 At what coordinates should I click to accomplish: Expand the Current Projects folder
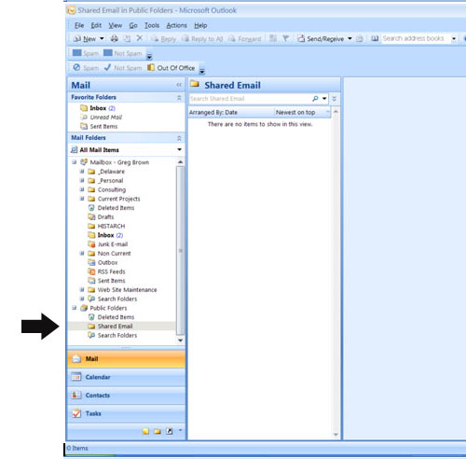pyautogui.click(x=82, y=199)
